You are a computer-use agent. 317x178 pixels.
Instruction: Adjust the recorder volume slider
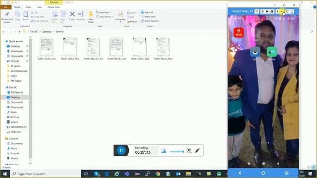(177, 151)
